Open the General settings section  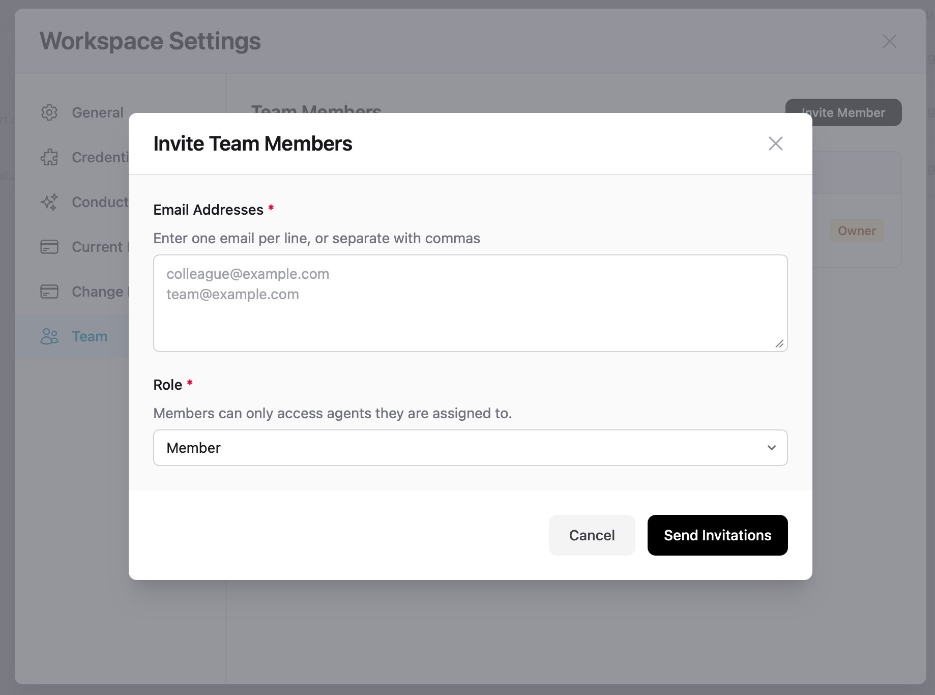coord(97,112)
